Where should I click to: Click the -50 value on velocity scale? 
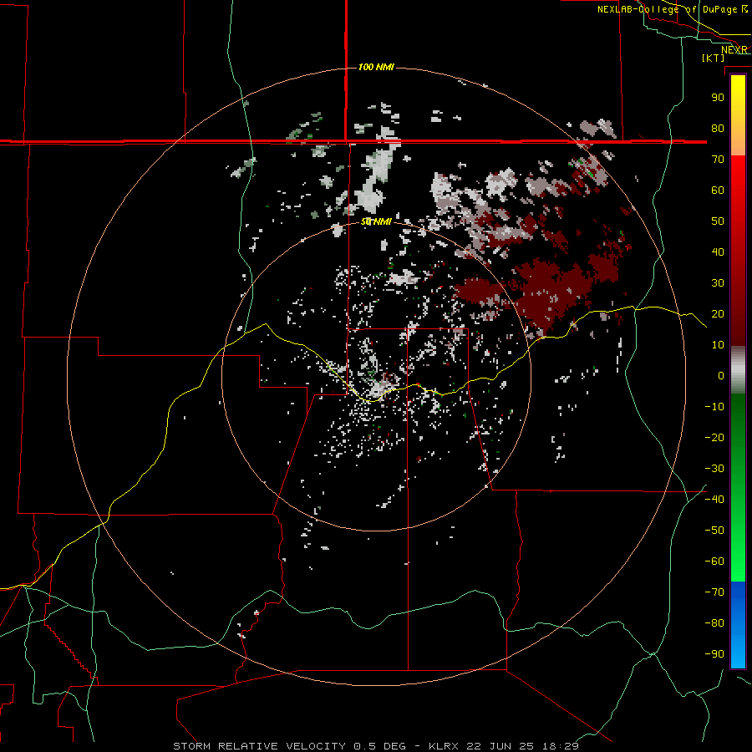(714, 531)
